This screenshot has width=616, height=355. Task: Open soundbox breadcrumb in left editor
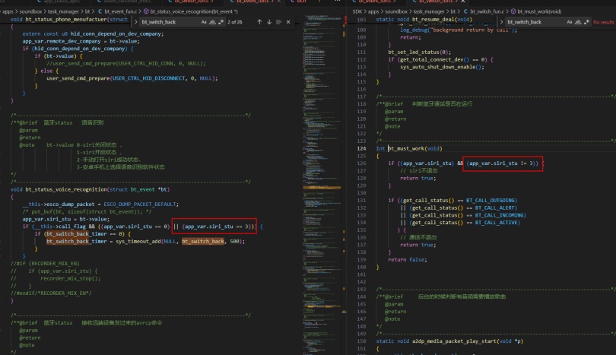coord(30,11)
